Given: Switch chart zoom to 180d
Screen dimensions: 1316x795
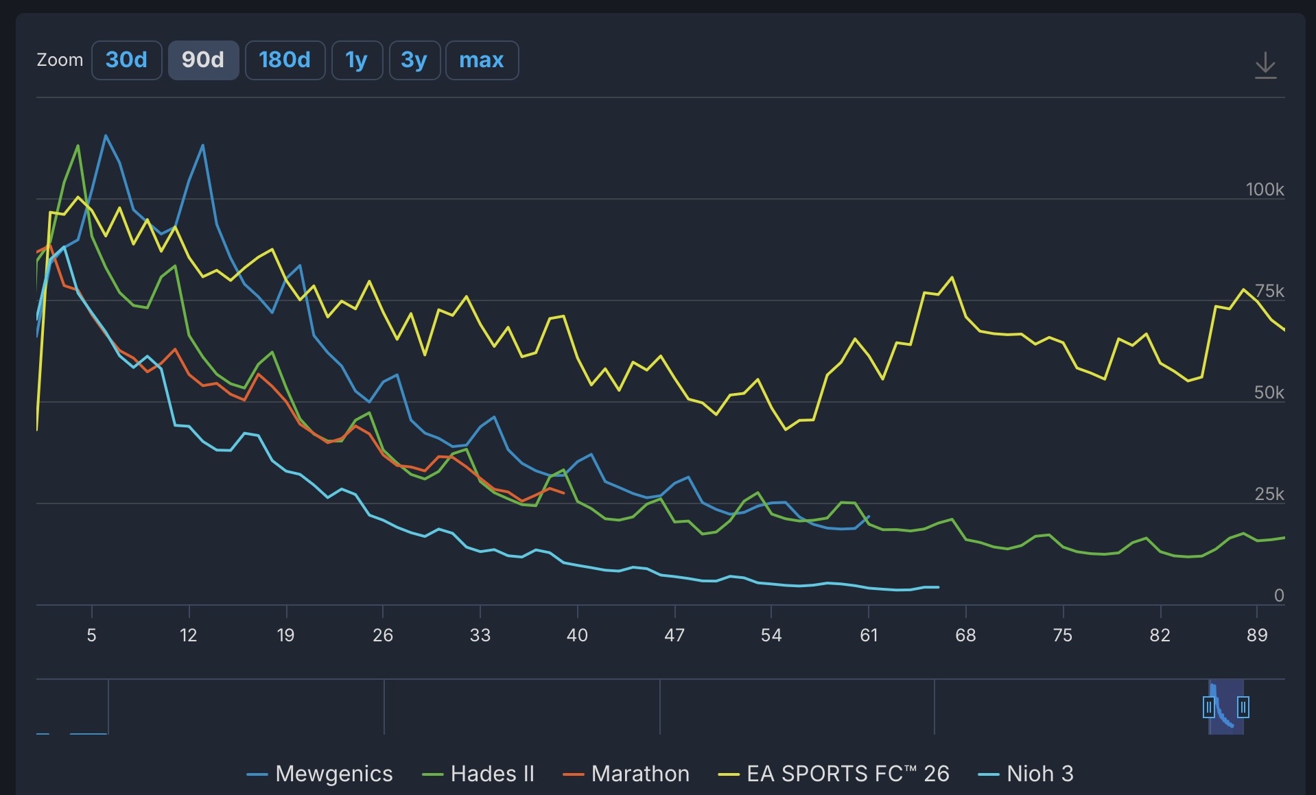Looking at the screenshot, I should 285,60.
